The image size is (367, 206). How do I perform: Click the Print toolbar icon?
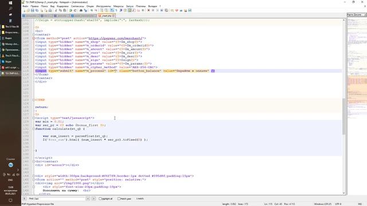50,10
